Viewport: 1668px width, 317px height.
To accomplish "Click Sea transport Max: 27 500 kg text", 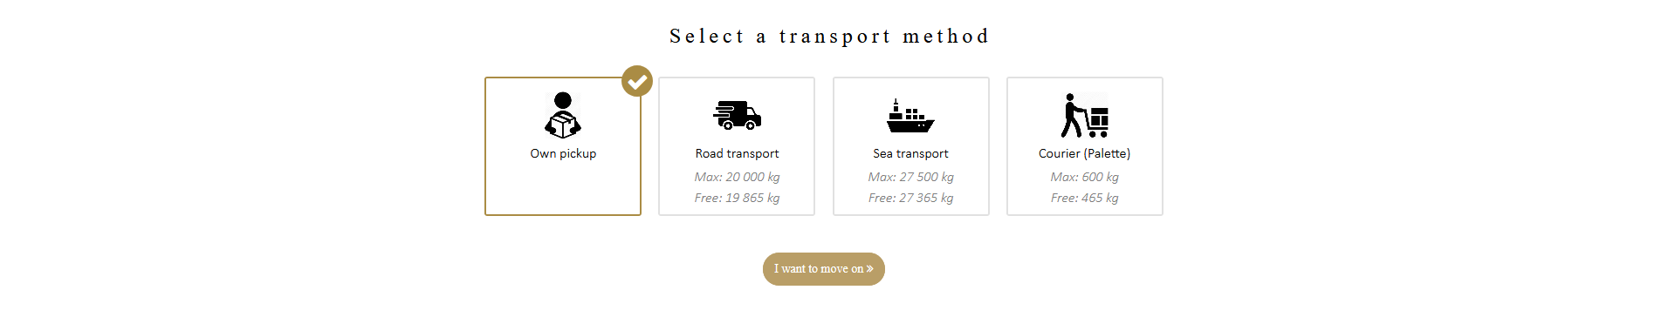I will click(910, 177).
